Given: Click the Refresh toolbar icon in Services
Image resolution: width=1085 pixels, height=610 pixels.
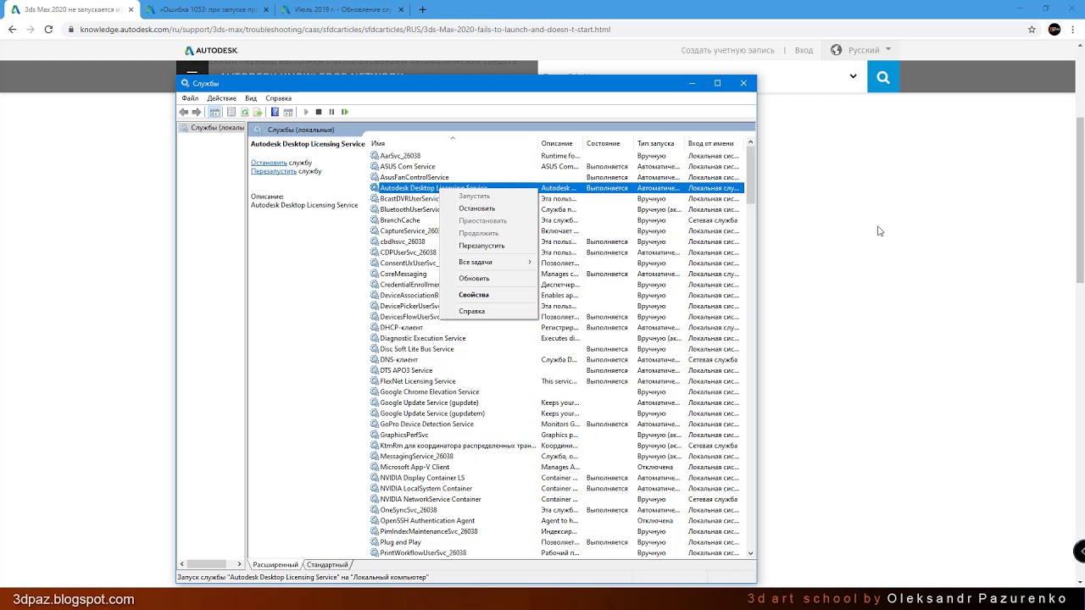Looking at the screenshot, I should pos(245,112).
